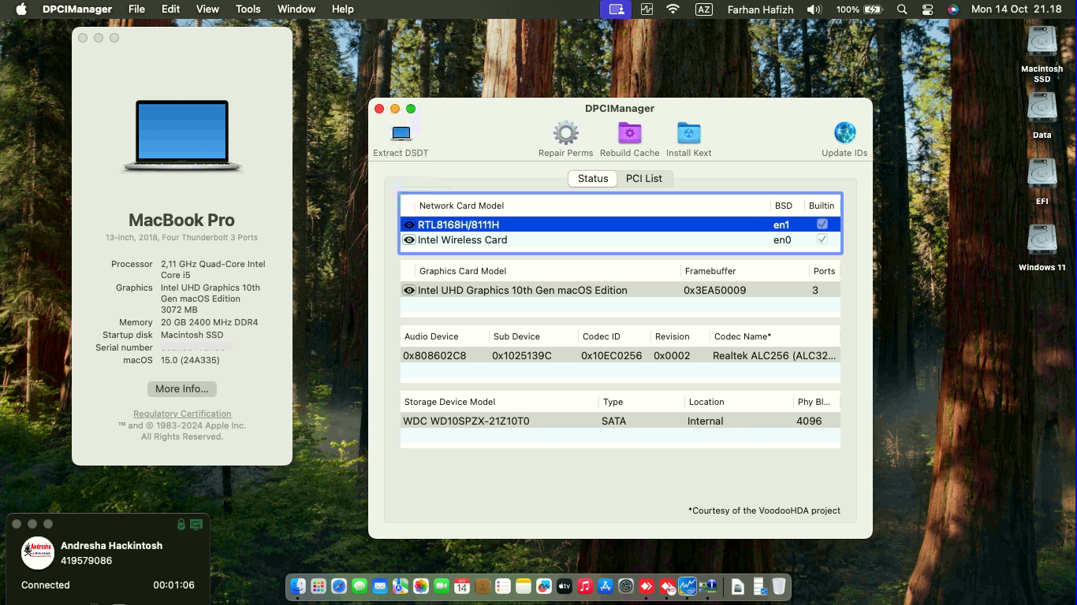The height and width of the screenshot is (605, 1077).
Task: Click the MacBook Pro image in About window
Action: (182, 135)
